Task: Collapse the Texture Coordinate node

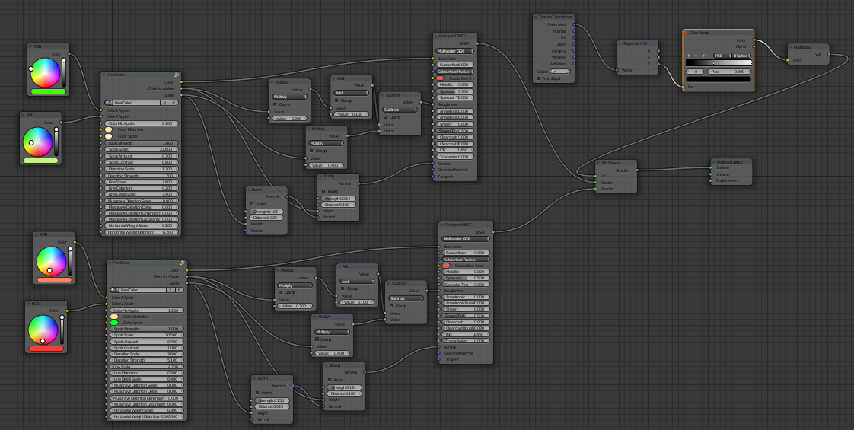Action: tap(537, 17)
